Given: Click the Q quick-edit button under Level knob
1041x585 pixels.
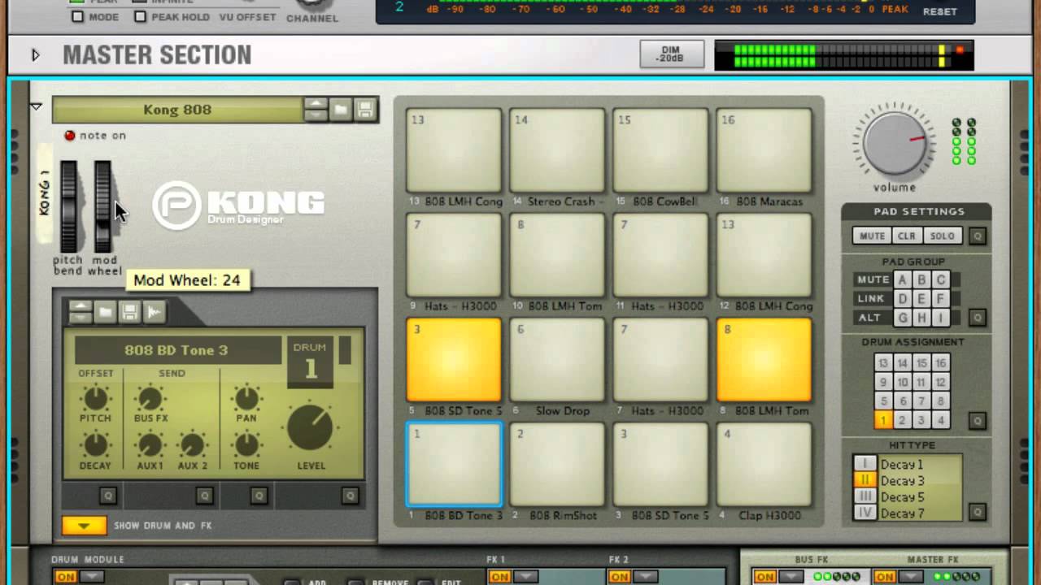Looking at the screenshot, I should tap(350, 495).
